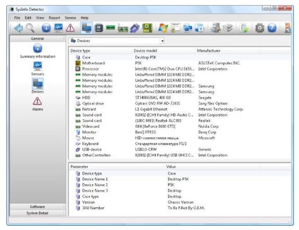Click the blue info toolbar icon
The height and width of the screenshot is (230, 299).
tap(46, 28)
